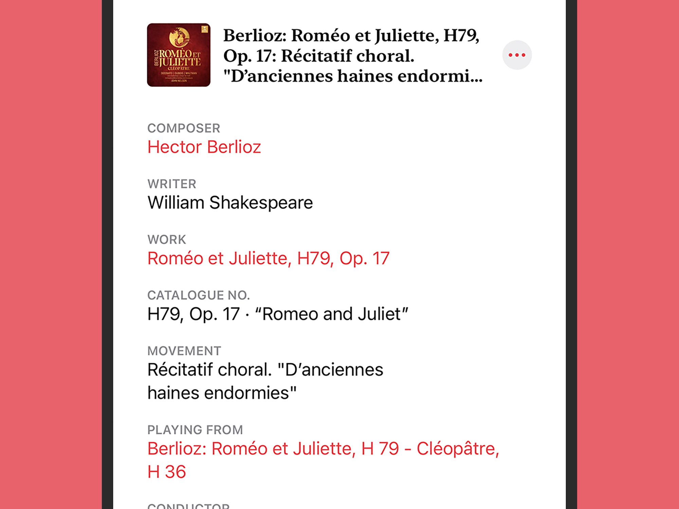The image size is (679, 509).
Task: Open composer Hector Berlioz link
Action: 204,147
